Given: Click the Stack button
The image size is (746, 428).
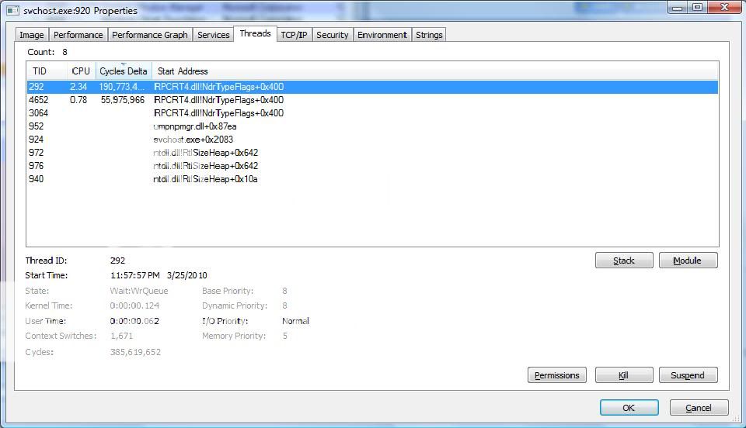Looking at the screenshot, I should tap(624, 261).
